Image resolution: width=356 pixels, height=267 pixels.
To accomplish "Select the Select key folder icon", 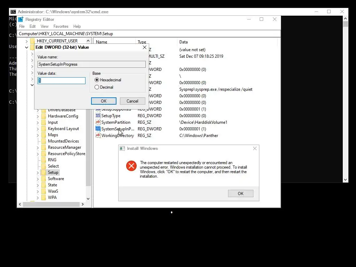I will pos(43,166).
